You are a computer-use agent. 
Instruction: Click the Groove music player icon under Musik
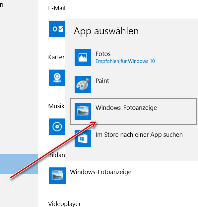57,127
